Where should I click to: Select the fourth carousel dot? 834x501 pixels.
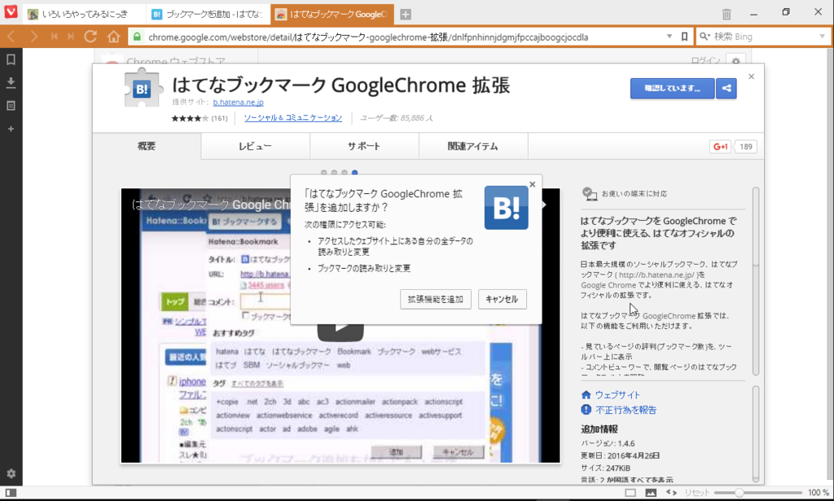point(355,173)
